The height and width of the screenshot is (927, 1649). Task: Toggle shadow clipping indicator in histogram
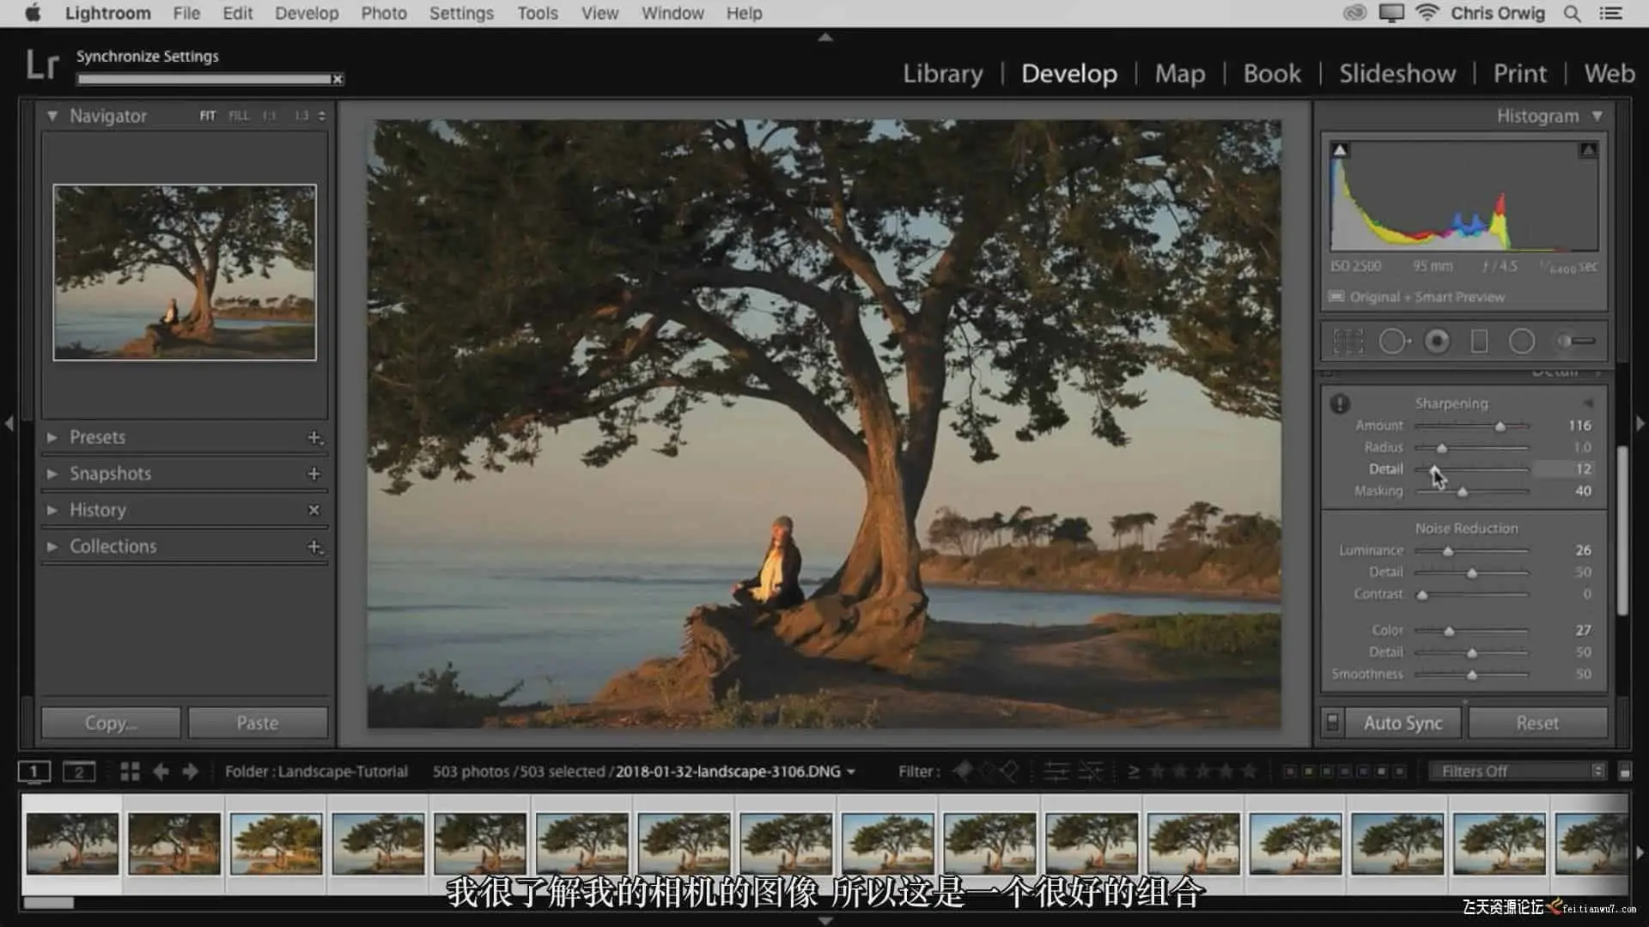coord(1340,150)
